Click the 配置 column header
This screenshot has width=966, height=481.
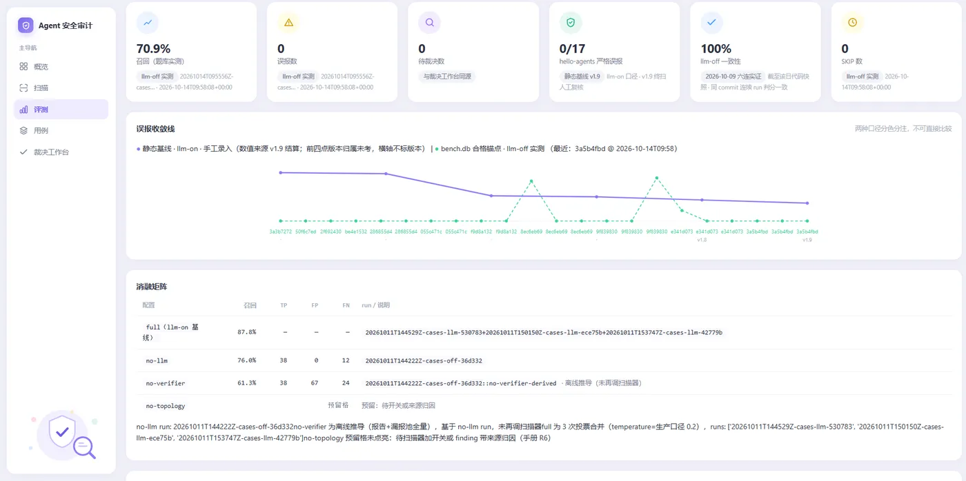click(148, 305)
